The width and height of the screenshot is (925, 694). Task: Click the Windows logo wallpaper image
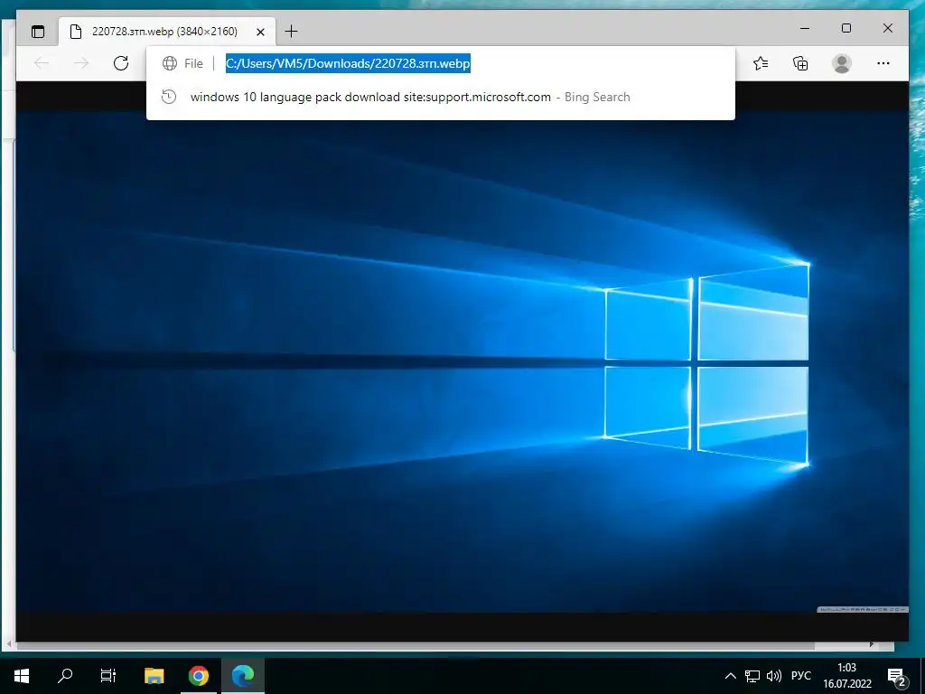[462, 361]
